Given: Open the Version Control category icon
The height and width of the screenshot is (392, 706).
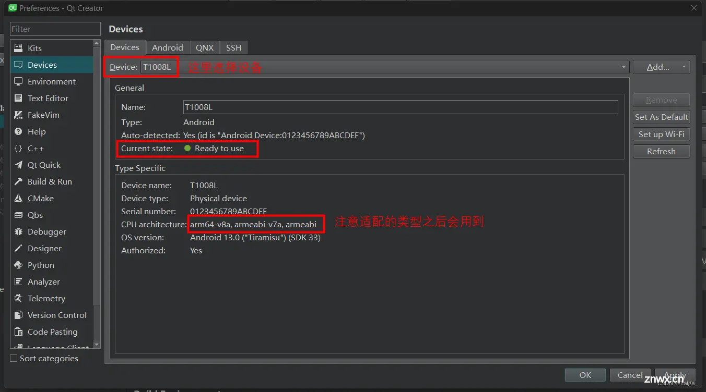Looking at the screenshot, I should (x=19, y=315).
